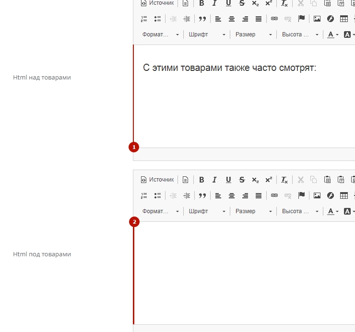This screenshot has height=332, width=355.
Task: Center align text in the lower editor
Action: click(232, 195)
